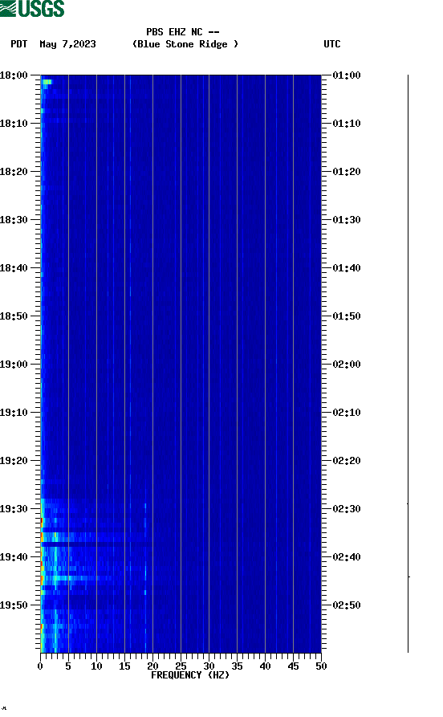Click the '18:30' PDT time label
The image size is (443, 717).
click(x=14, y=220)
